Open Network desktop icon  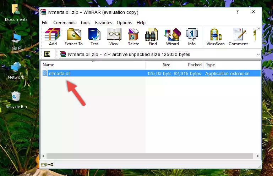(16, 71)
